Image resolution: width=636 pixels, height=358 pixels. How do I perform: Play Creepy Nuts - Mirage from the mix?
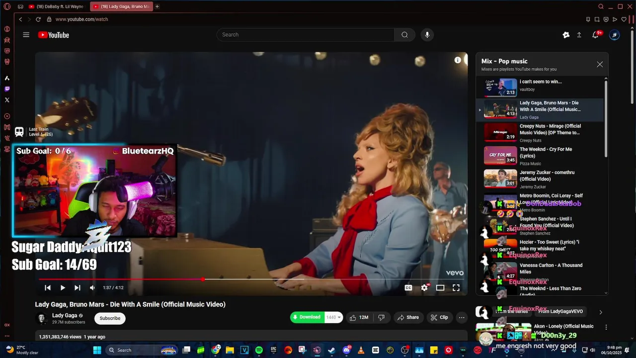pos(541,133)
